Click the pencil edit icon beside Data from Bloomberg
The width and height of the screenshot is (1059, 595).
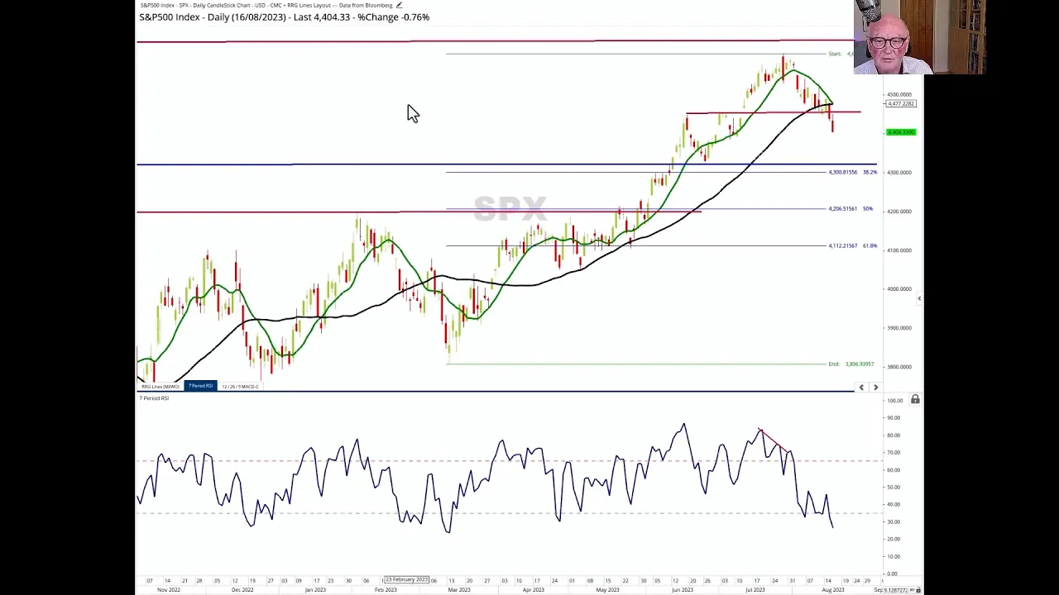(x=399, y=5)
